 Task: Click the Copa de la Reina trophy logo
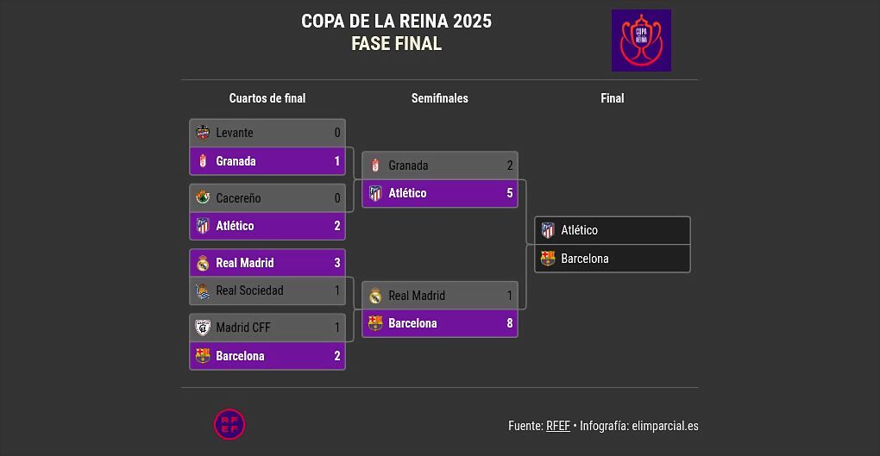tap(641, 41)
